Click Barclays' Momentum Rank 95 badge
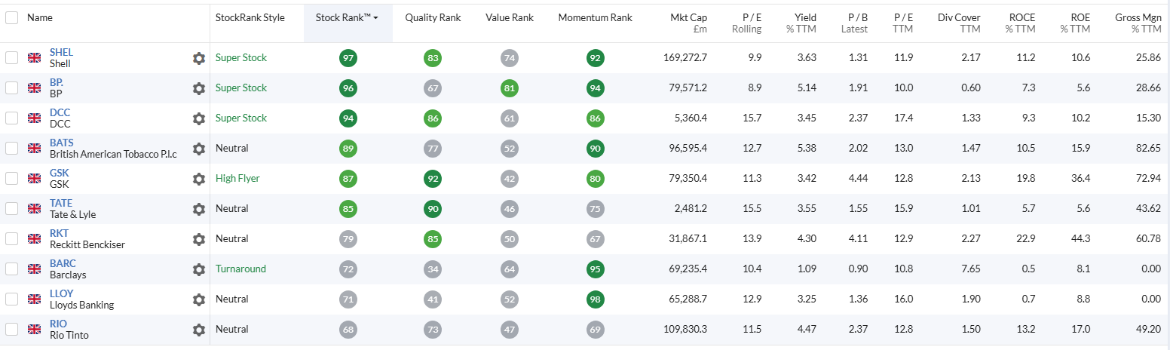1170x350 pixels. (x=596, y=269)
